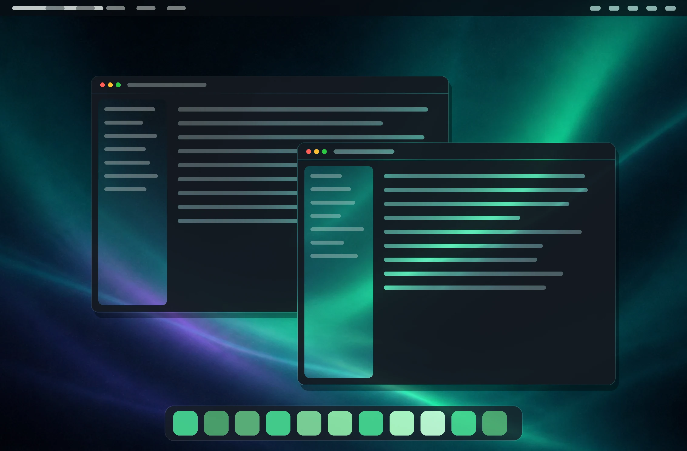Minimize the back window with its yellow button
The height and width of the screenshot is (451, 687).
pos(110,85)
